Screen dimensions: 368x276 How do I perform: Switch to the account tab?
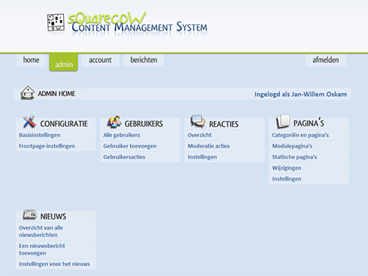point(100,60)
